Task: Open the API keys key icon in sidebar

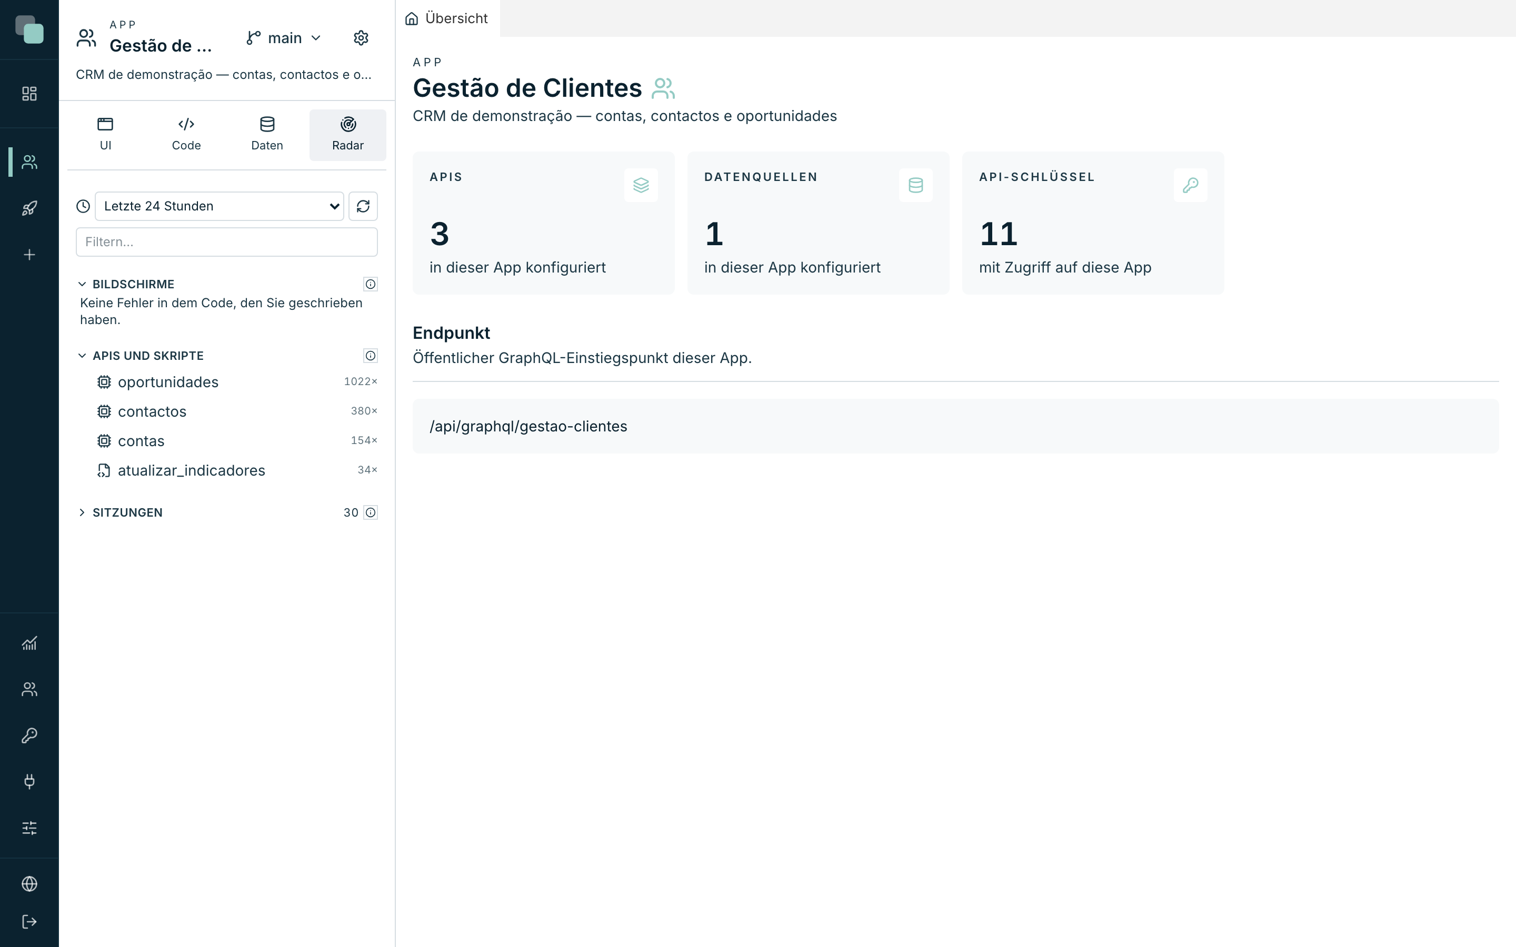Action: [29, 736]
